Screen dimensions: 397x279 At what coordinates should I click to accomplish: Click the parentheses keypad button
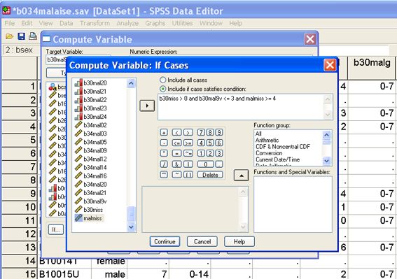coord(188,175)
